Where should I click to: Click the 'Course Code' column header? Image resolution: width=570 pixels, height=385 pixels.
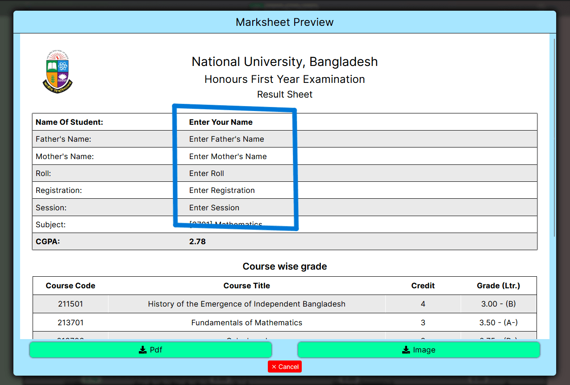[x=71, y=286]
